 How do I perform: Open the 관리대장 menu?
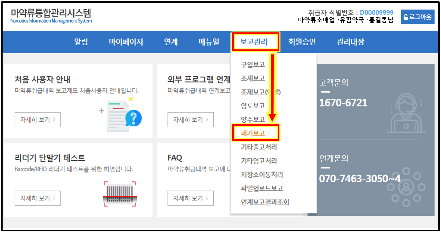(350, 42)
